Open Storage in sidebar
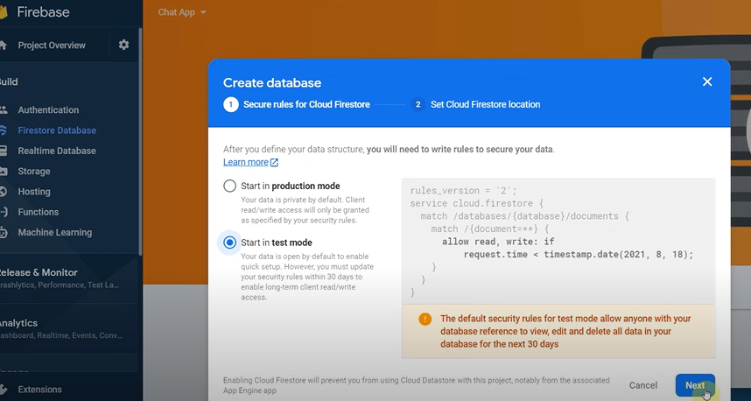This screenshot has width=751, height=401. pyautogui.click(x=34, y=172)
